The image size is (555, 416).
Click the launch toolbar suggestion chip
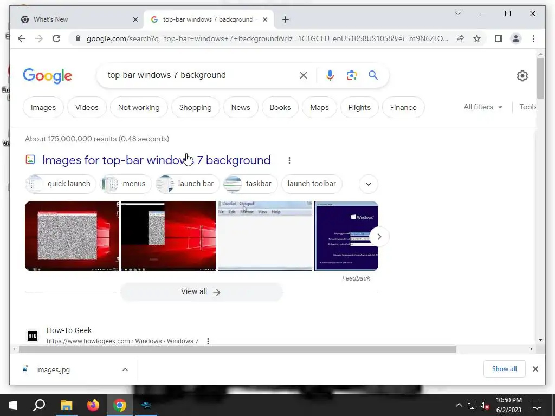tap(312, 184)
